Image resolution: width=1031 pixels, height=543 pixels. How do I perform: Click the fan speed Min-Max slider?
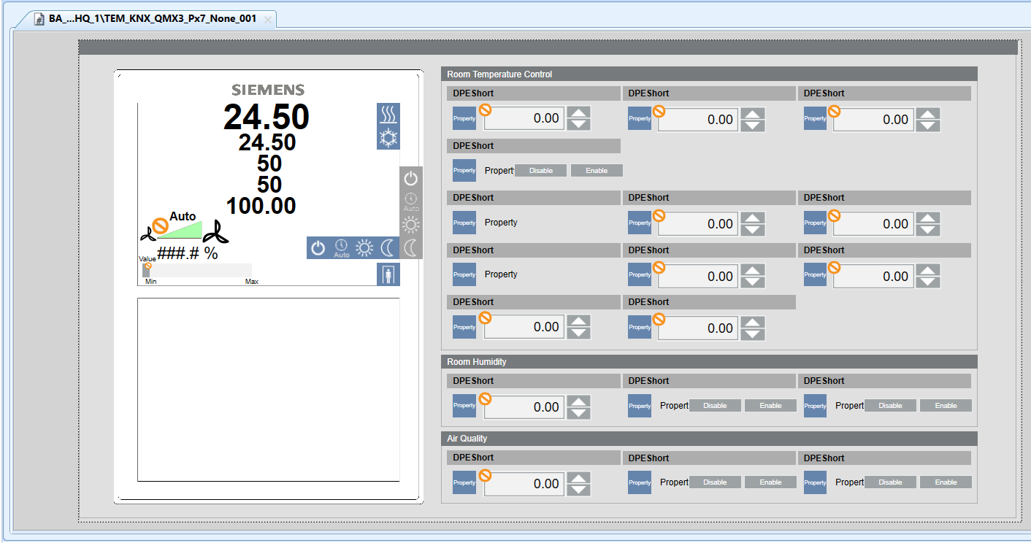pos(197,271)
